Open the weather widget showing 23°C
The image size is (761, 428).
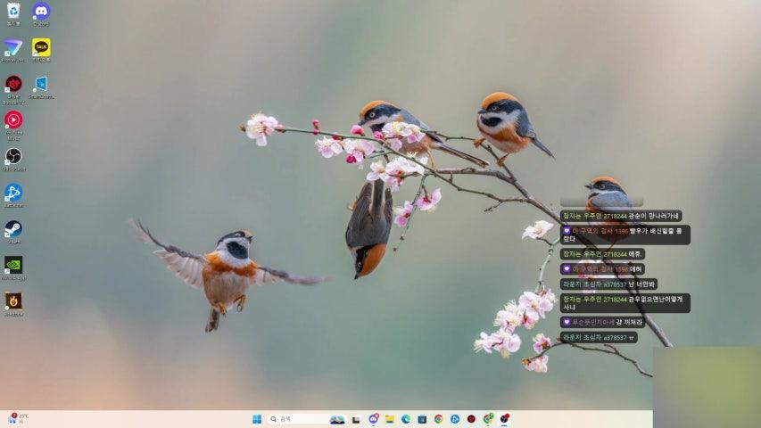click(19, 419)
